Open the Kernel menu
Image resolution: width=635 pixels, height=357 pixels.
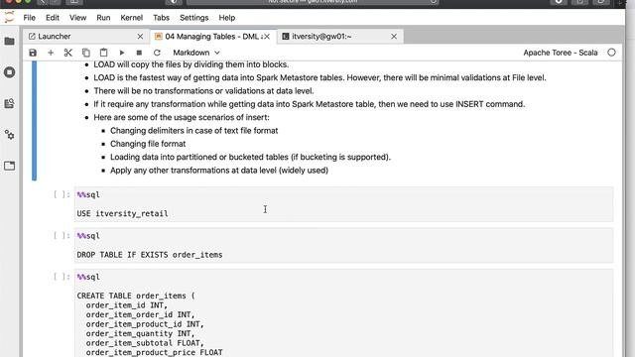(x=132, y=18)
